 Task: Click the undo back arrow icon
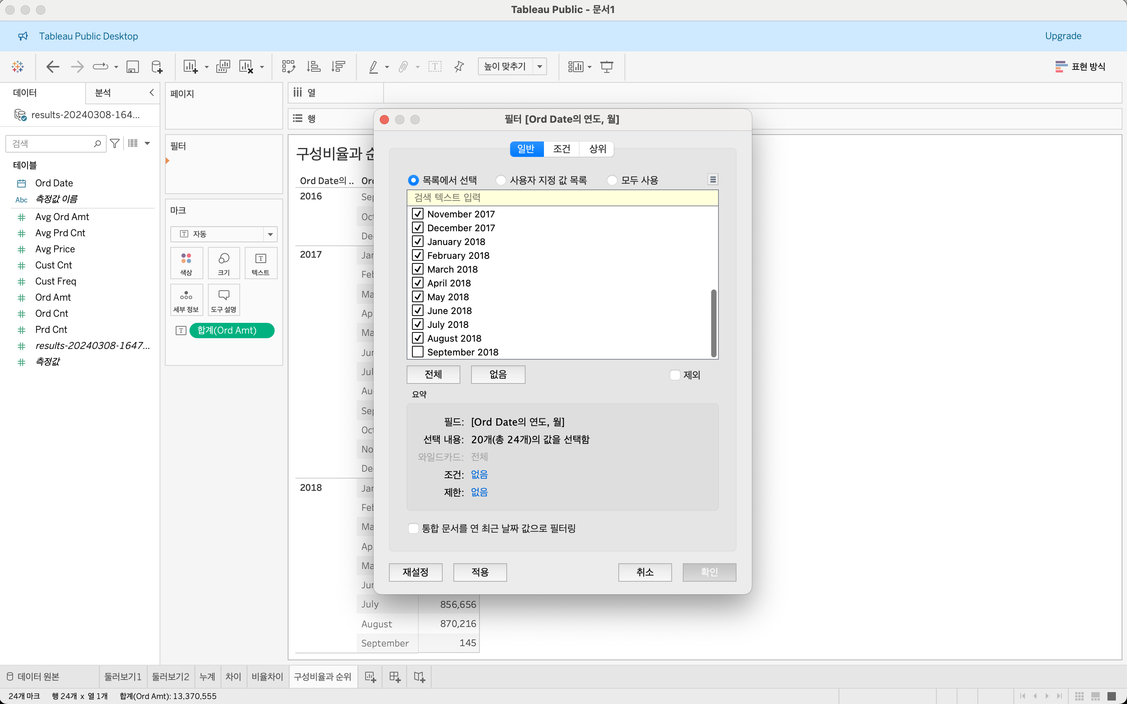coord(53,67)
